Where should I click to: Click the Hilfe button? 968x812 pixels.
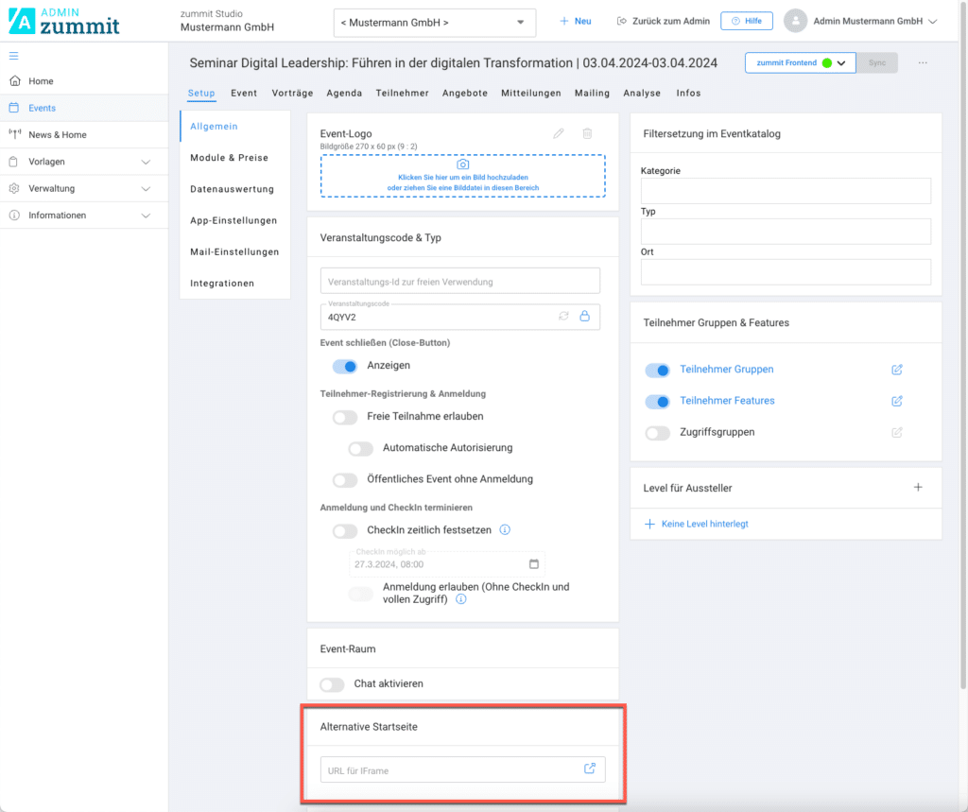[x=746, y=21]
